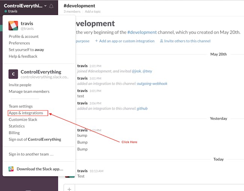Click the plus icon before Add an app

[x=97, y=41]
